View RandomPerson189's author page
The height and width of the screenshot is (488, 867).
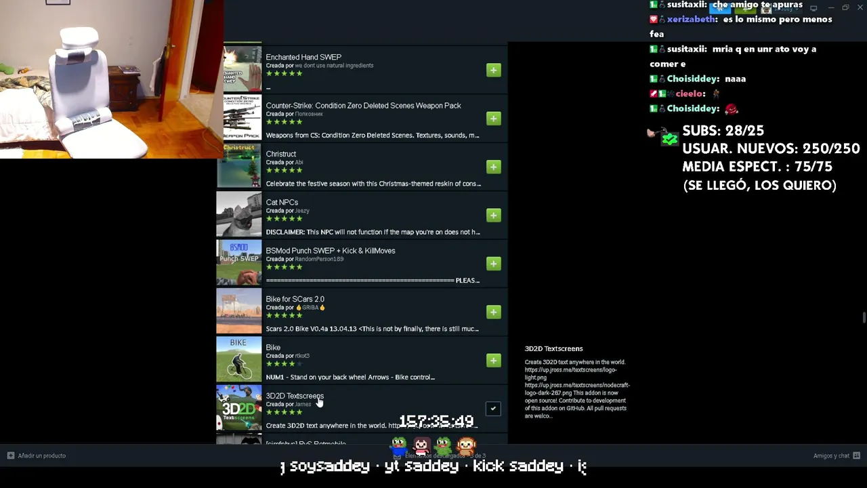click(x=319, y=259)
